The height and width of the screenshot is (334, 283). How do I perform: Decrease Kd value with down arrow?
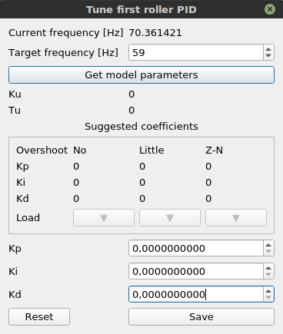click(x=268, y=298)
